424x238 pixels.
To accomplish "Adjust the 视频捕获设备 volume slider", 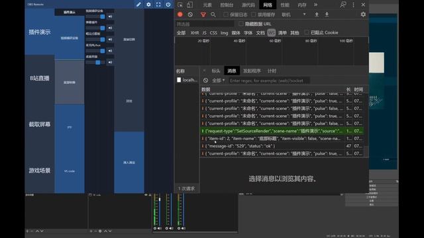I will click(x=95, y=17).
